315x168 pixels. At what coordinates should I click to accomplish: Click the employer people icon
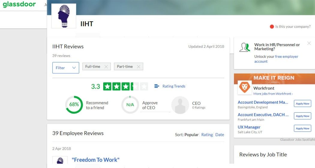click(x=245, y=47)
